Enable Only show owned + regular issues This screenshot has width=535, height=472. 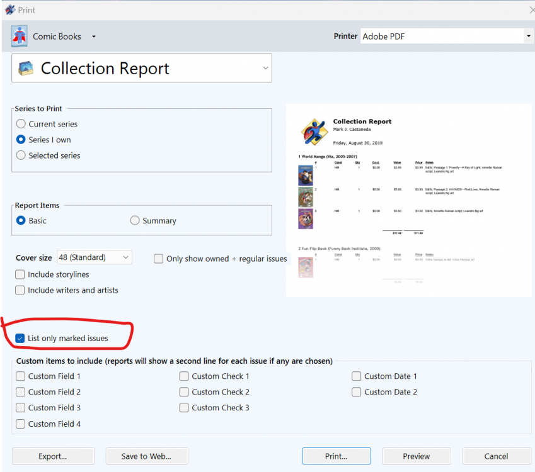tap(159, 259)
